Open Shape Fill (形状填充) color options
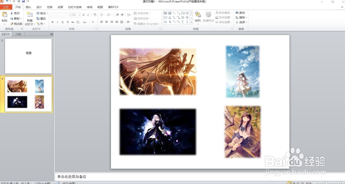 pos(224,13)
